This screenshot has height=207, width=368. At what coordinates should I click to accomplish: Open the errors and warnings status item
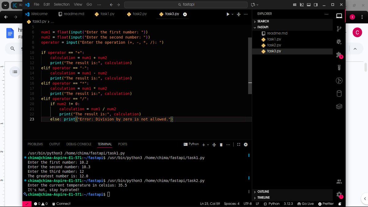coord(40,204)
